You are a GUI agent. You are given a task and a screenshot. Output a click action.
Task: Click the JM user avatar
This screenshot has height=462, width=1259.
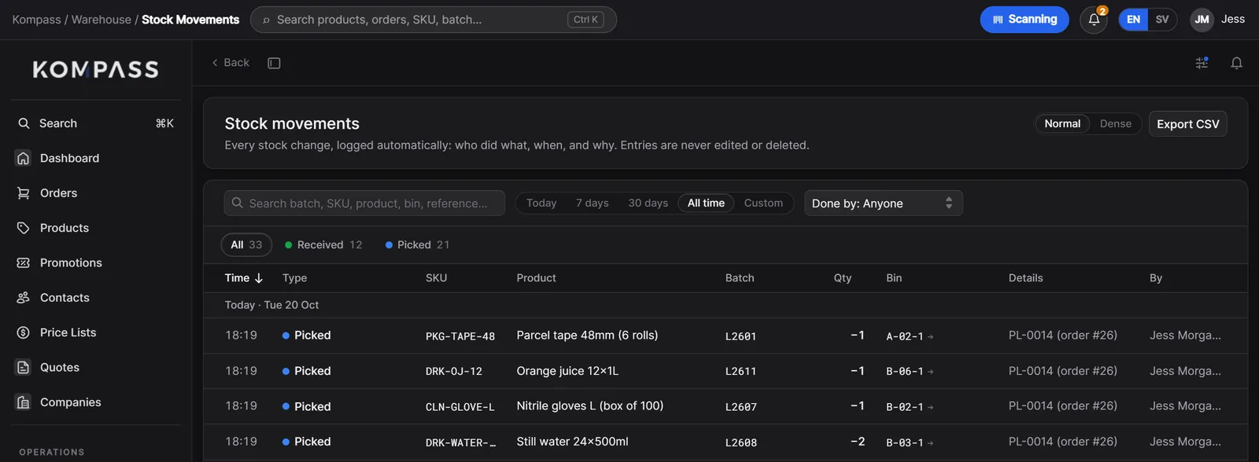[1202, 20]
